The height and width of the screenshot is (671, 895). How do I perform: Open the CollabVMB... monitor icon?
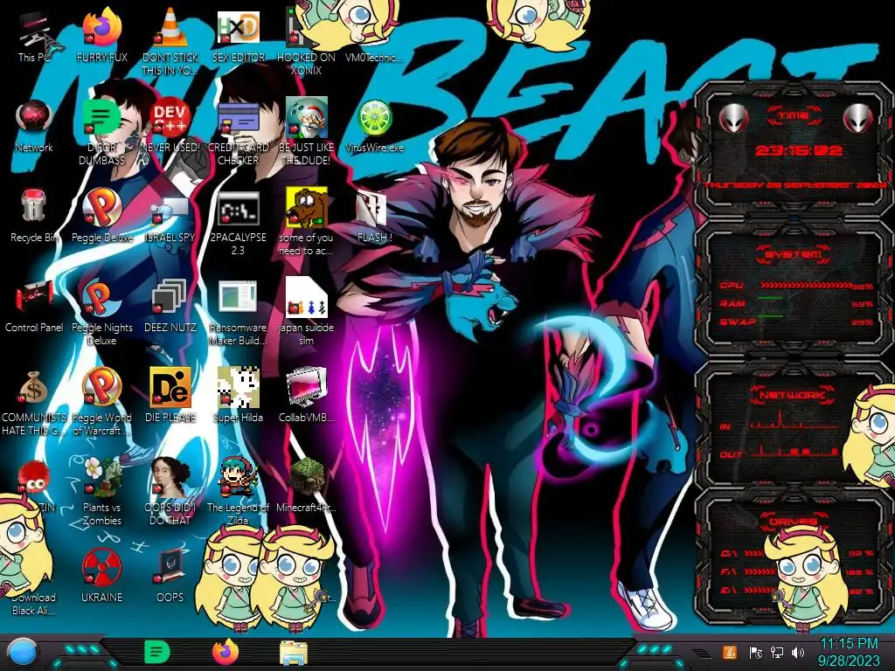pos(306,395)
